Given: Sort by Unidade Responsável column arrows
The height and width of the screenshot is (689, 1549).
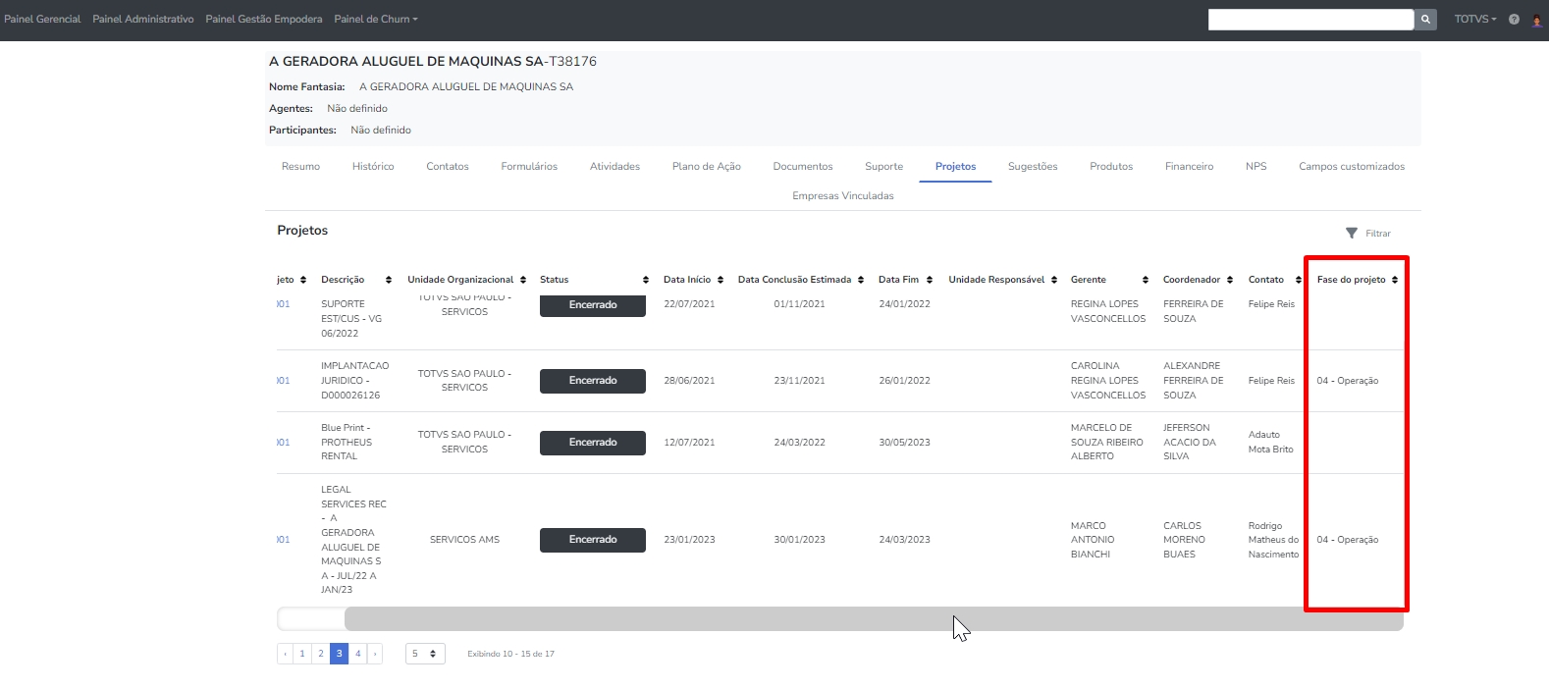Looking at the screenshot, I should (x=1054, y=280).
